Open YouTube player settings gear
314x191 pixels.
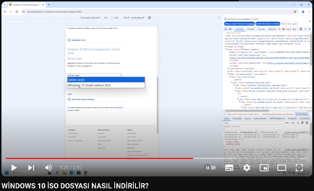[x=247, y=168]
